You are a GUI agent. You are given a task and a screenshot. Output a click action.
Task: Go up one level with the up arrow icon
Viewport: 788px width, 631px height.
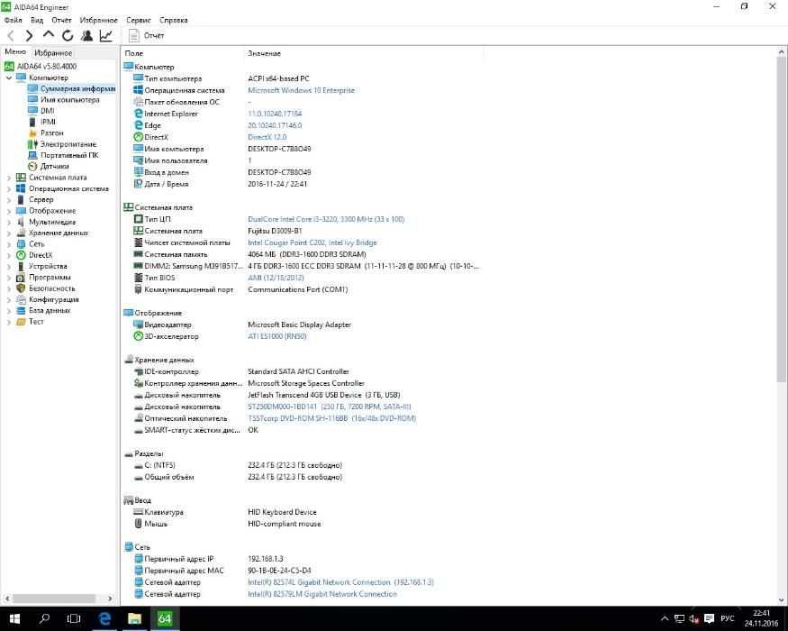click(x=49, y=35)
